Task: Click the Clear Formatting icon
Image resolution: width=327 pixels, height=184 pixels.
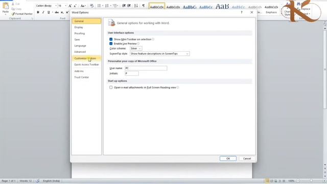Action: click(x=91, y=6)
